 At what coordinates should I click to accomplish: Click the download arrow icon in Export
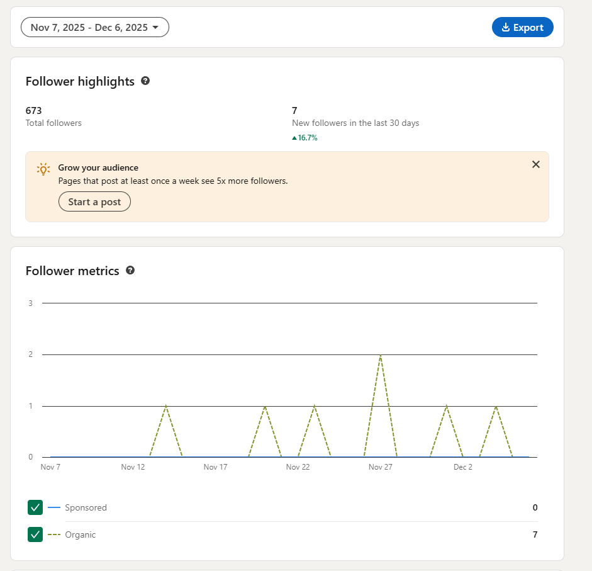(x=505, y=27)
